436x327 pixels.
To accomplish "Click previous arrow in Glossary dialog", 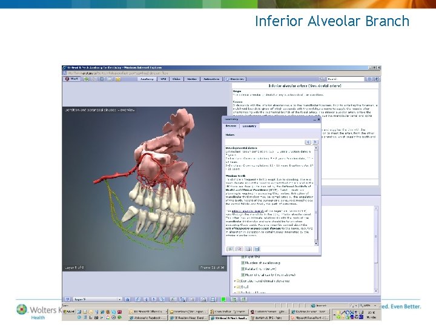I will click(x=308, y=142).
